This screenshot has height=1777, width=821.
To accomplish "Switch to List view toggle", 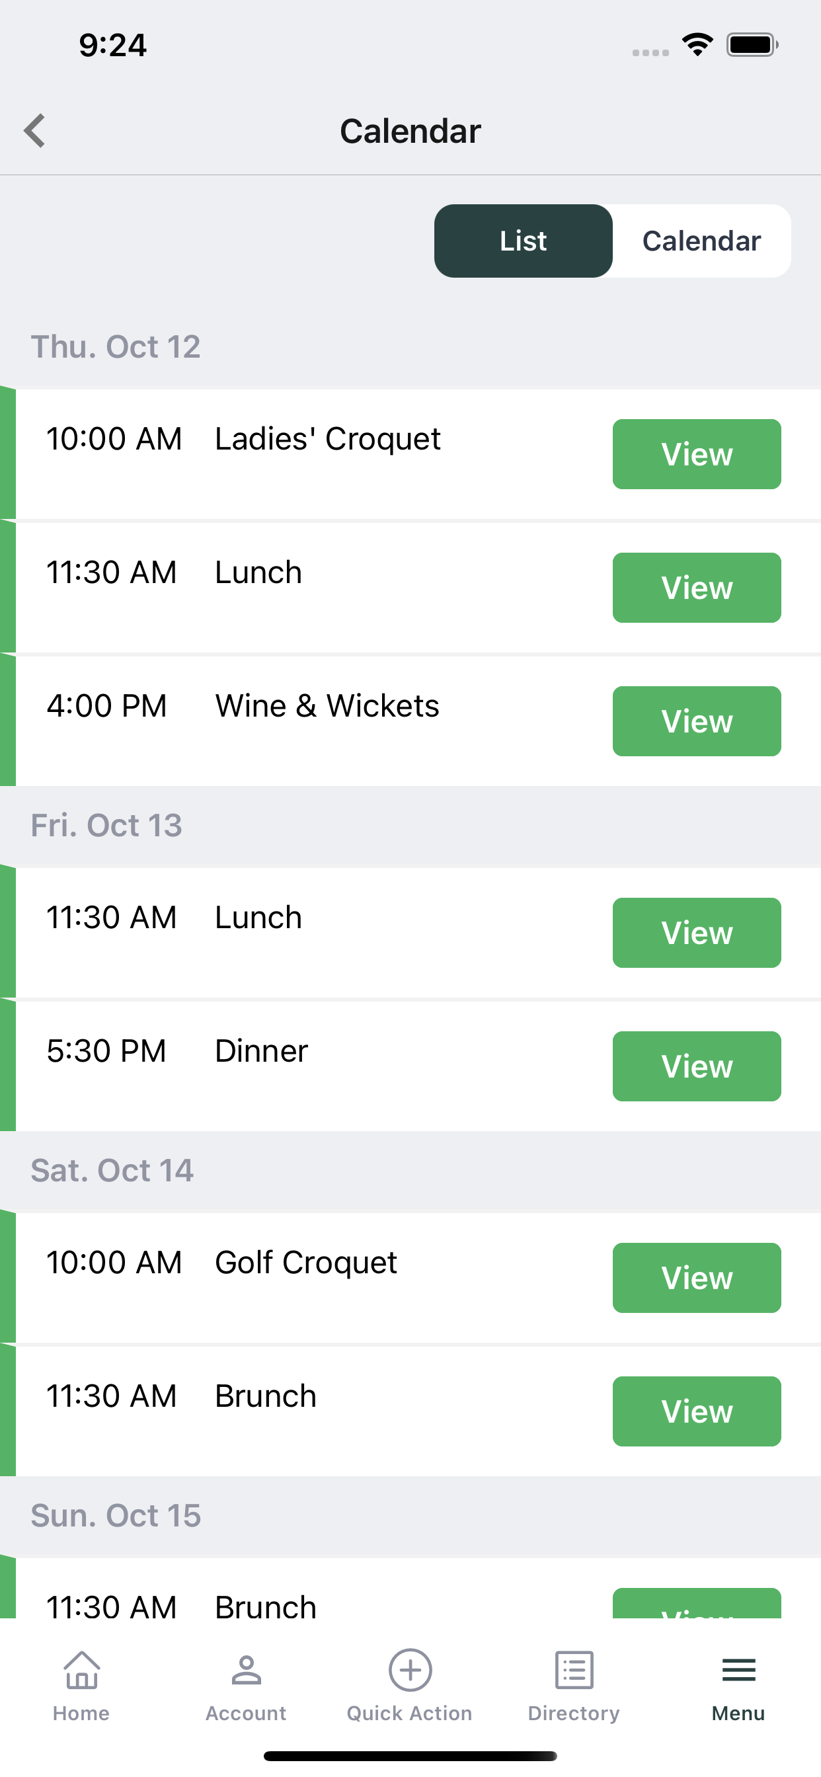I will (523, 241).
